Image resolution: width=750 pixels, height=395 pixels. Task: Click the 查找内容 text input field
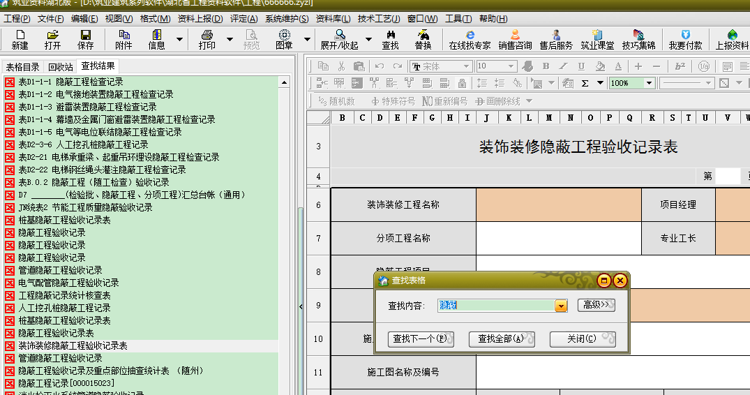(495, 306)
